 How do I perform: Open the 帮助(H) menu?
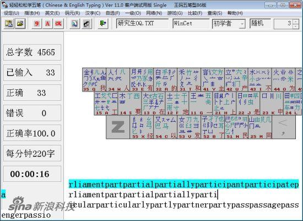235,13
